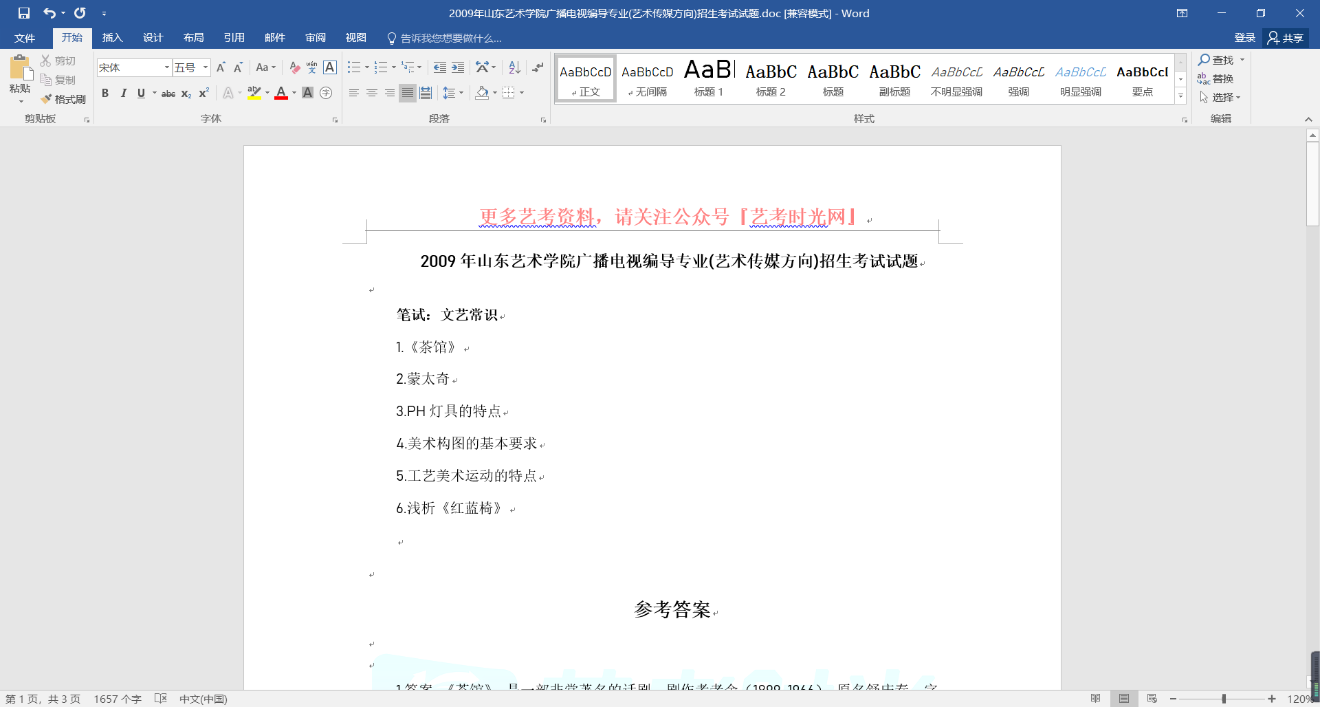1320x707 pixels.
Task: Click the Clear Formatting eraser icon
Action: tap(294, 67)
